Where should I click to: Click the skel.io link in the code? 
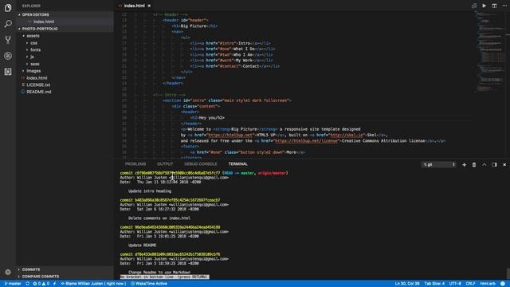(347, 135)
